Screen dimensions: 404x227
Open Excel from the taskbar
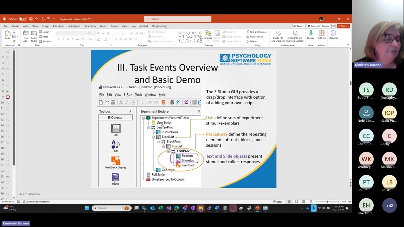click(160, 208)
